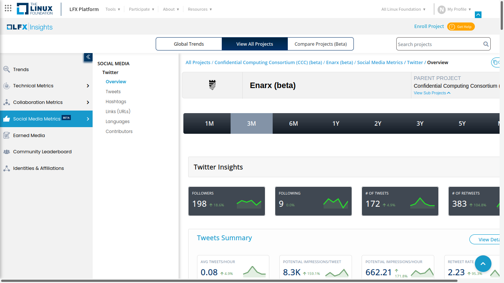Viewport: 504px width, 283px height.
Task: Open the Contributors submenu item
Action: (119, 132)
